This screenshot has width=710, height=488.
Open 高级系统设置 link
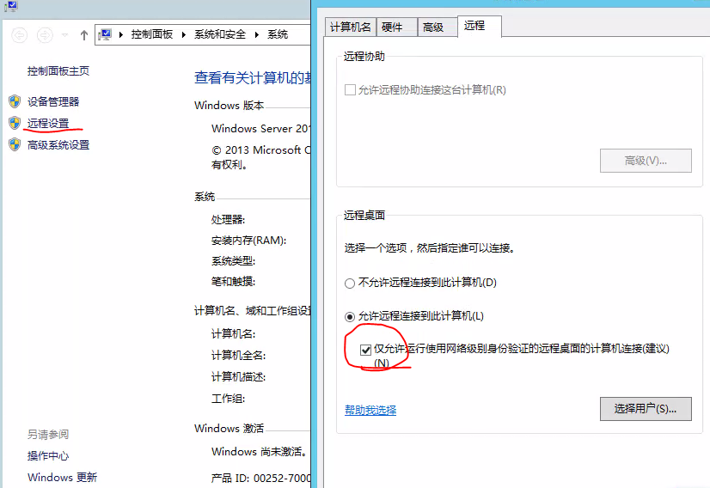pos(58,145)
